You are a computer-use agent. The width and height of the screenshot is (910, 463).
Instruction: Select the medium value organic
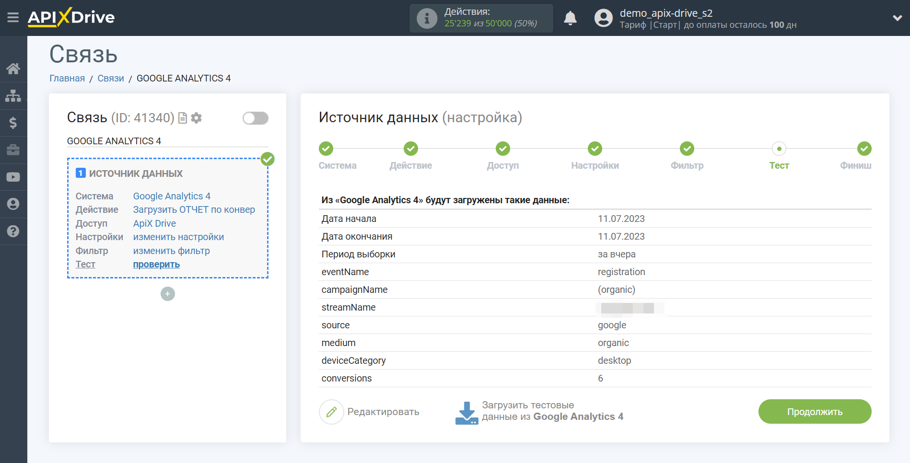coord(613,343)
